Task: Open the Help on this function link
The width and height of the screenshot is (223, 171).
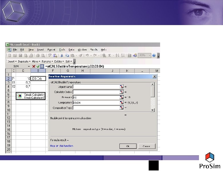Action: click(x=61, y=146)
